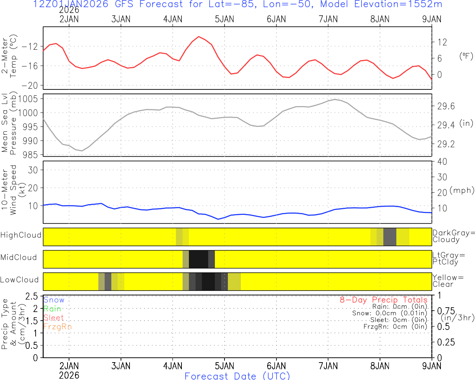Click the MidCloud row label
This screenshot has height=380, width=475.
[19, 258]
